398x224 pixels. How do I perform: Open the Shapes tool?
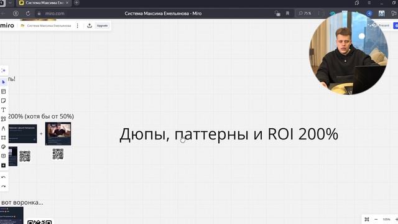[x=3, y=119]
